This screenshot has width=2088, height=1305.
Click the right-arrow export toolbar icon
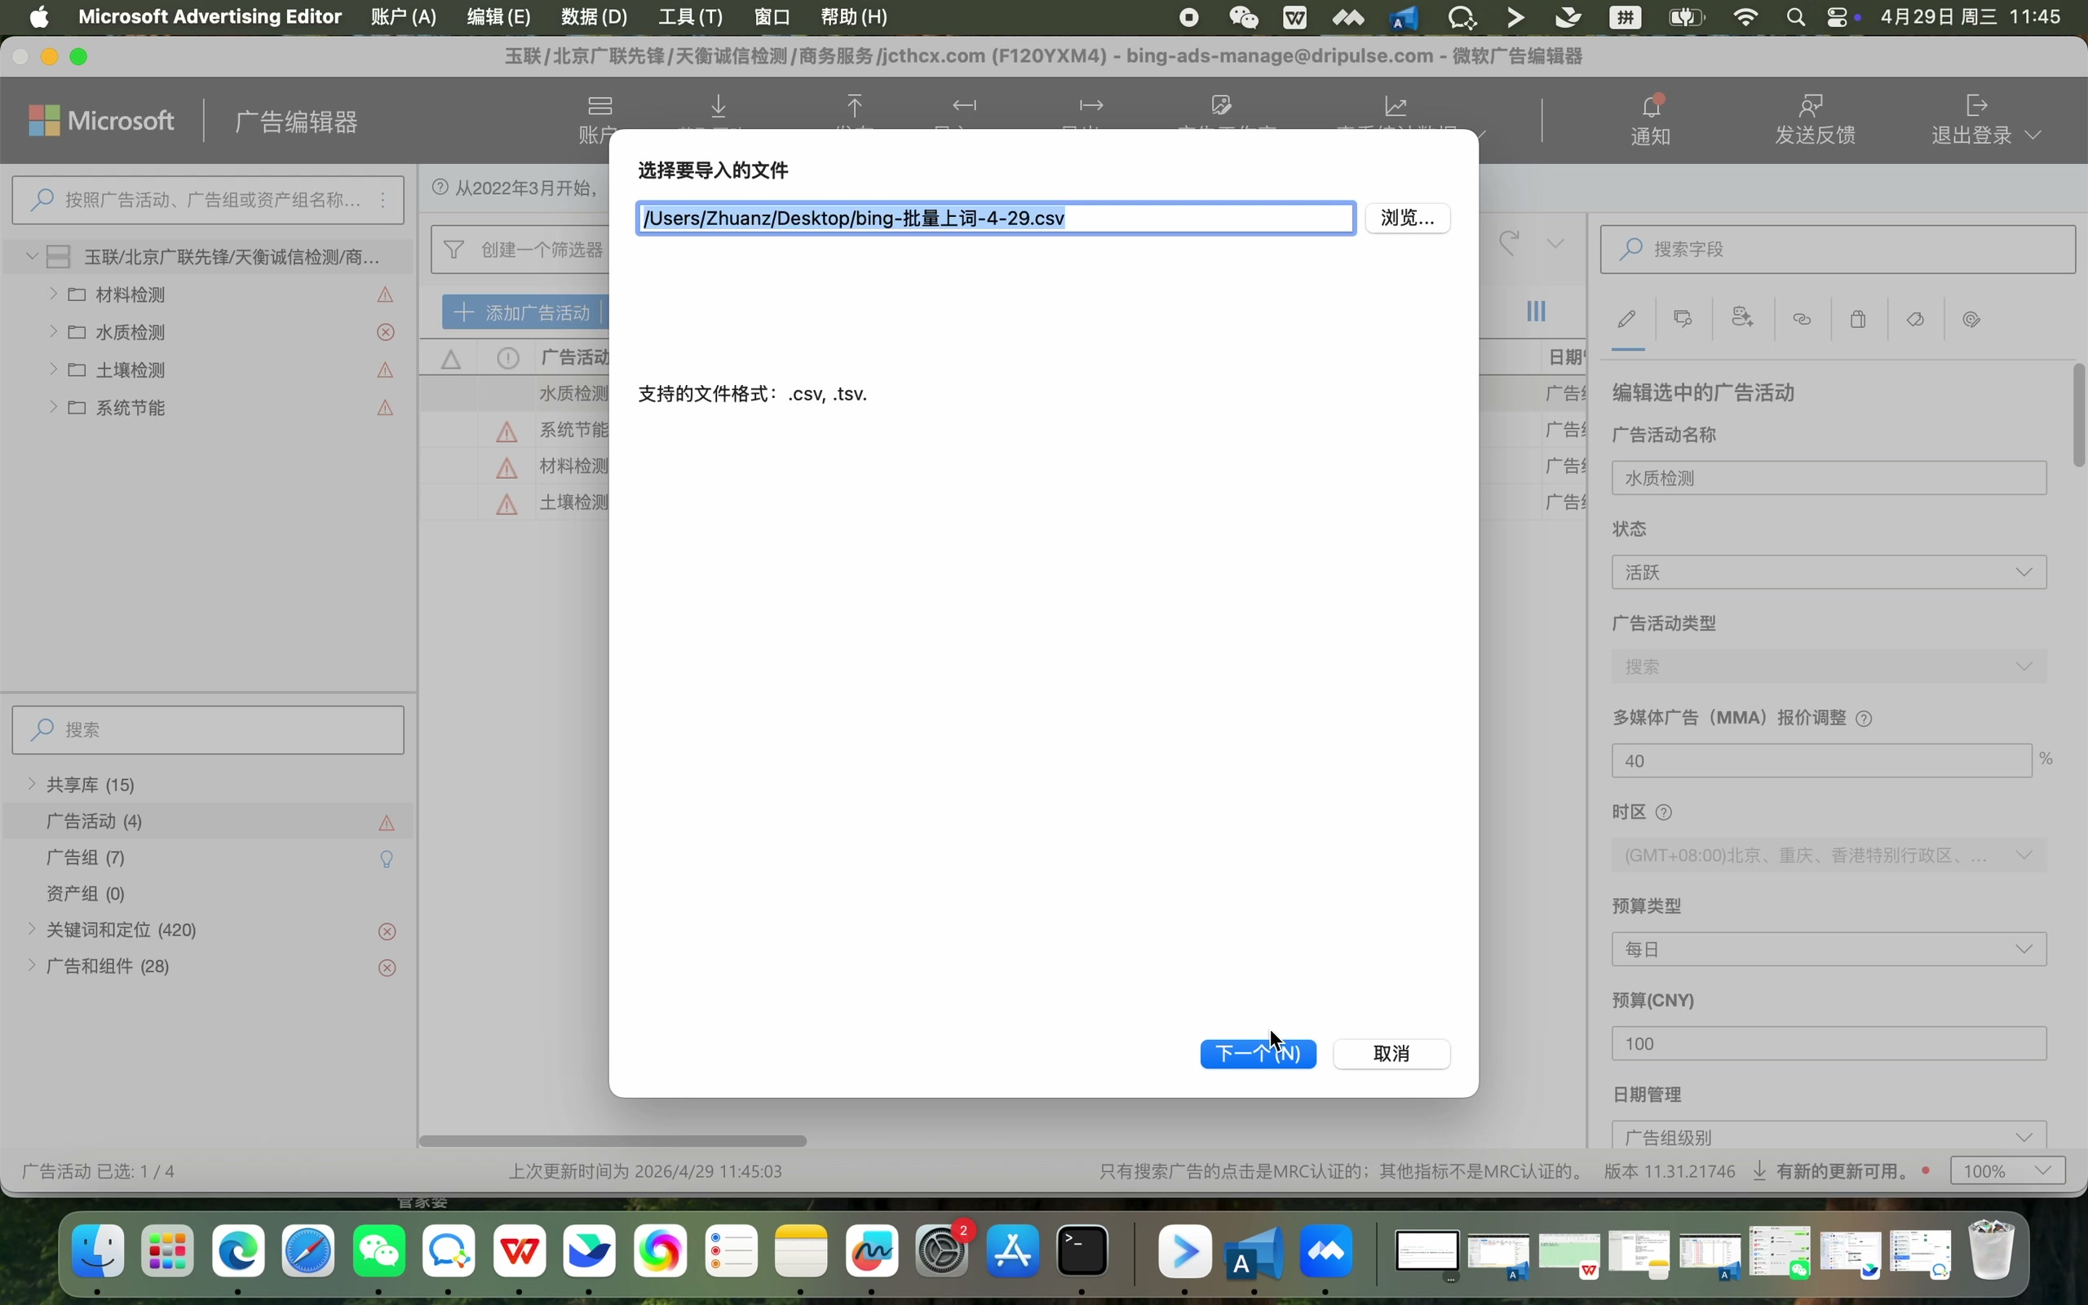1090,105
